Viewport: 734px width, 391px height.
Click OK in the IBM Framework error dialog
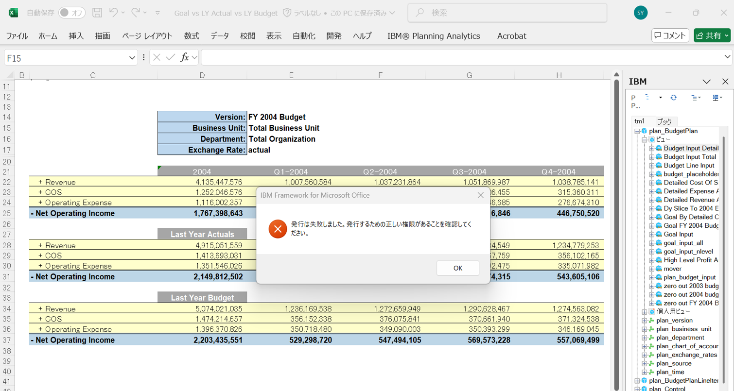(457, 268)
